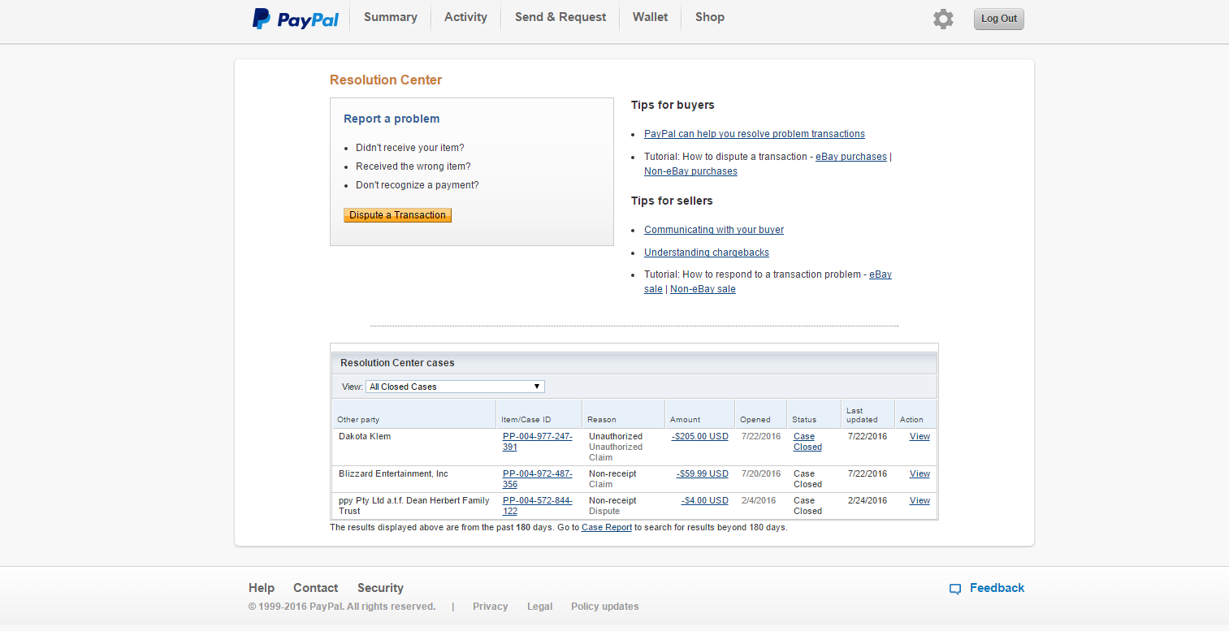Open 'PayPal can help you resolve problem transactions'
Screen dimensions: 1229x631
click(x=755, y=134)
